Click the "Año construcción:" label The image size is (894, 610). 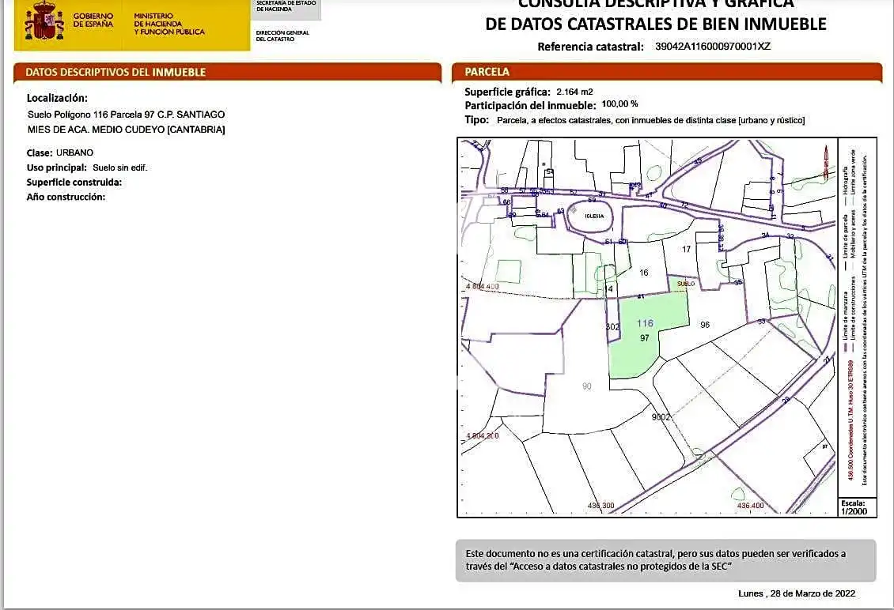pos(66,197)
